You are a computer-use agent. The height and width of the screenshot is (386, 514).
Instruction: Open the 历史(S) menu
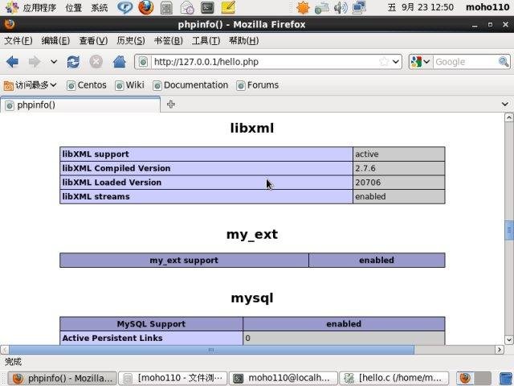(x=131, y=41)
